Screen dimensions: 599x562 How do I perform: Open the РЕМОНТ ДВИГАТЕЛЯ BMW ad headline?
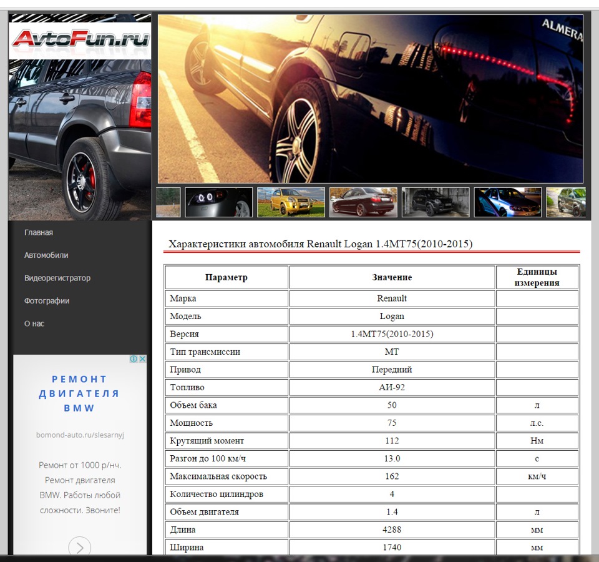pos(79,393)
